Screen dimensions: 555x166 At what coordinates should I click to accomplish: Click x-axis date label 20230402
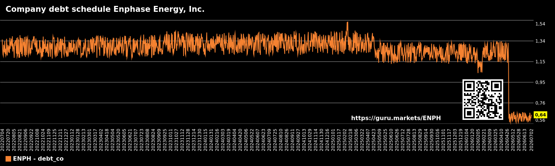click(x=101, y=140)
